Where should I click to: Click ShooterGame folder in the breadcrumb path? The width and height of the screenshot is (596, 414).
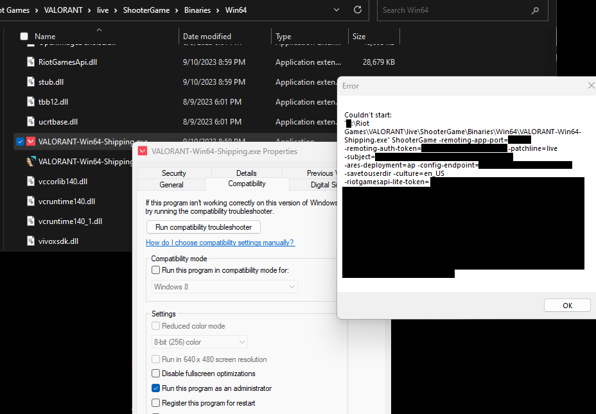146,10
